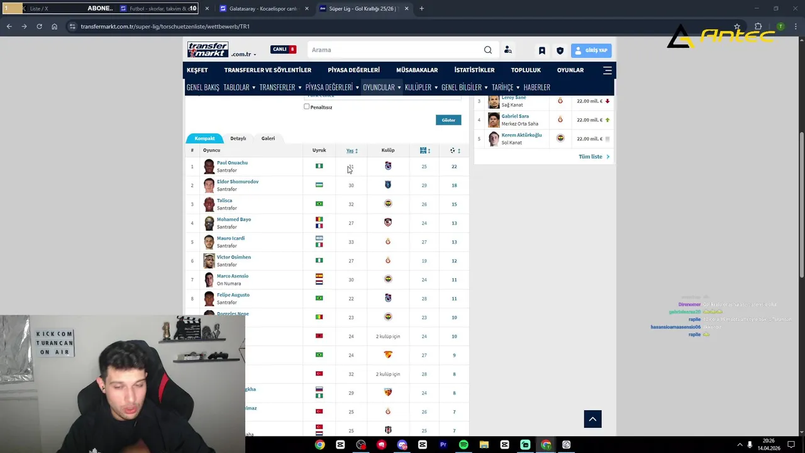Open the bookmark watchlist icon
This screenshot has height=453, width=805.
541,50
